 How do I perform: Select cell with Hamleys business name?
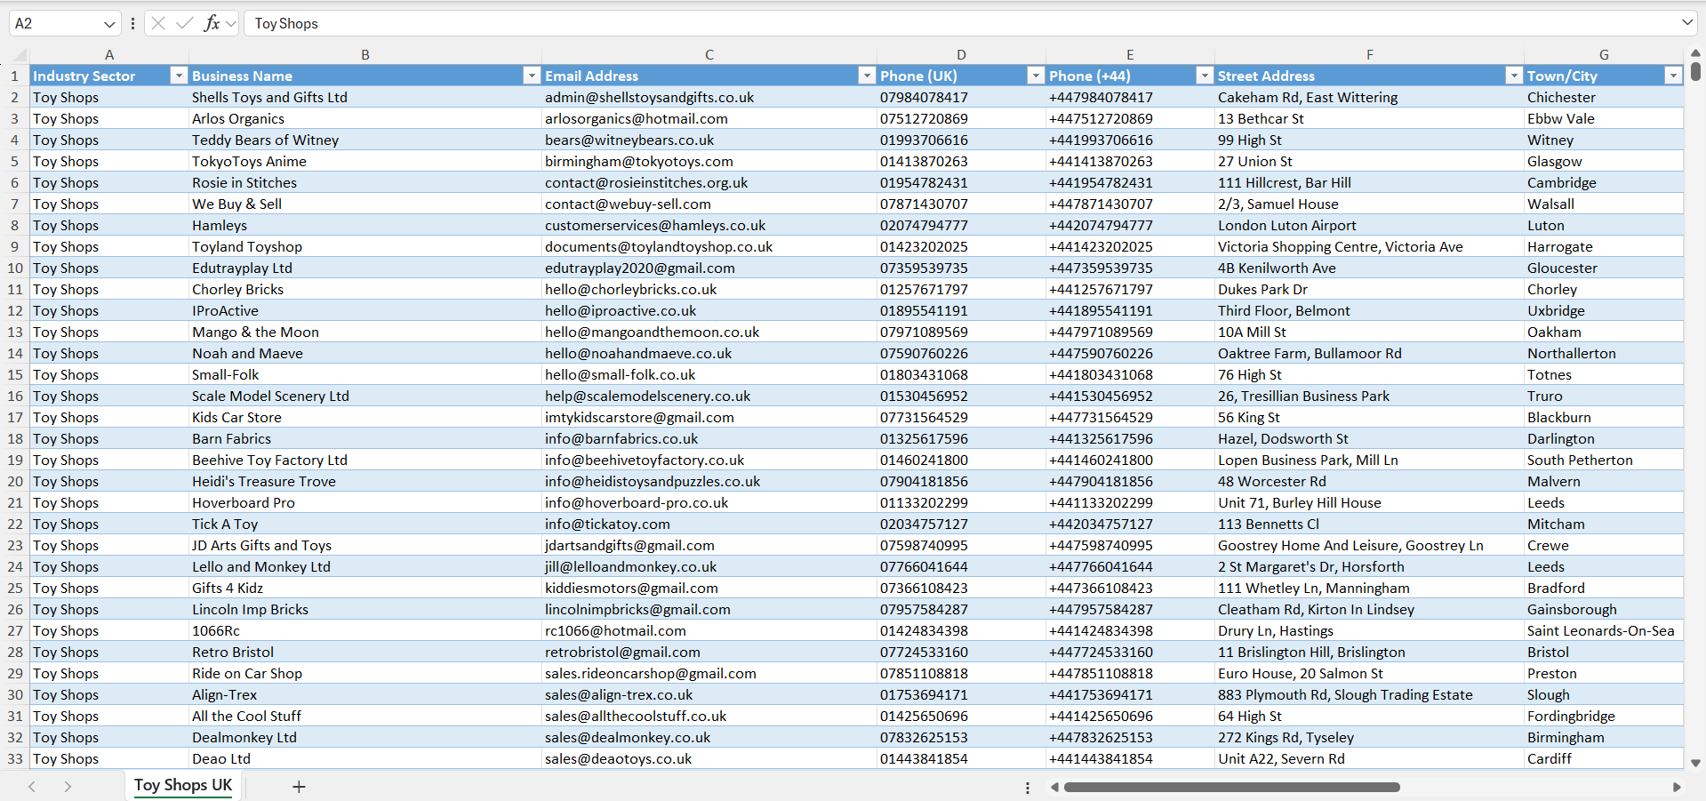[365, 225]
